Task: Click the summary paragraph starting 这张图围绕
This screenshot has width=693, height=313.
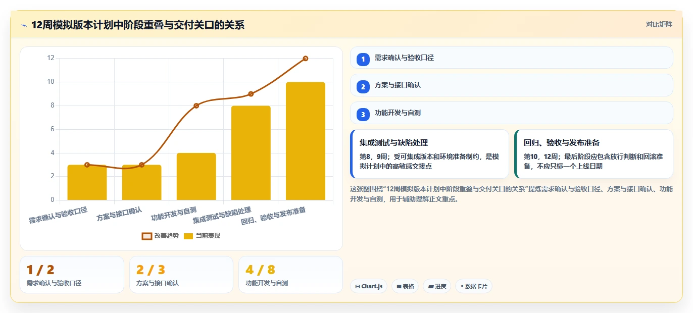Action: pyautogui.click(x=511, y=194)
